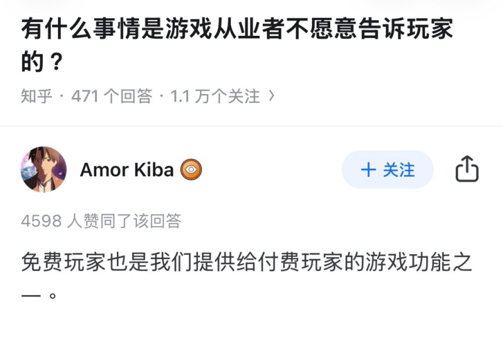
Task: Expand question details via the chevron arrow
Action: [x=272, y=96]
